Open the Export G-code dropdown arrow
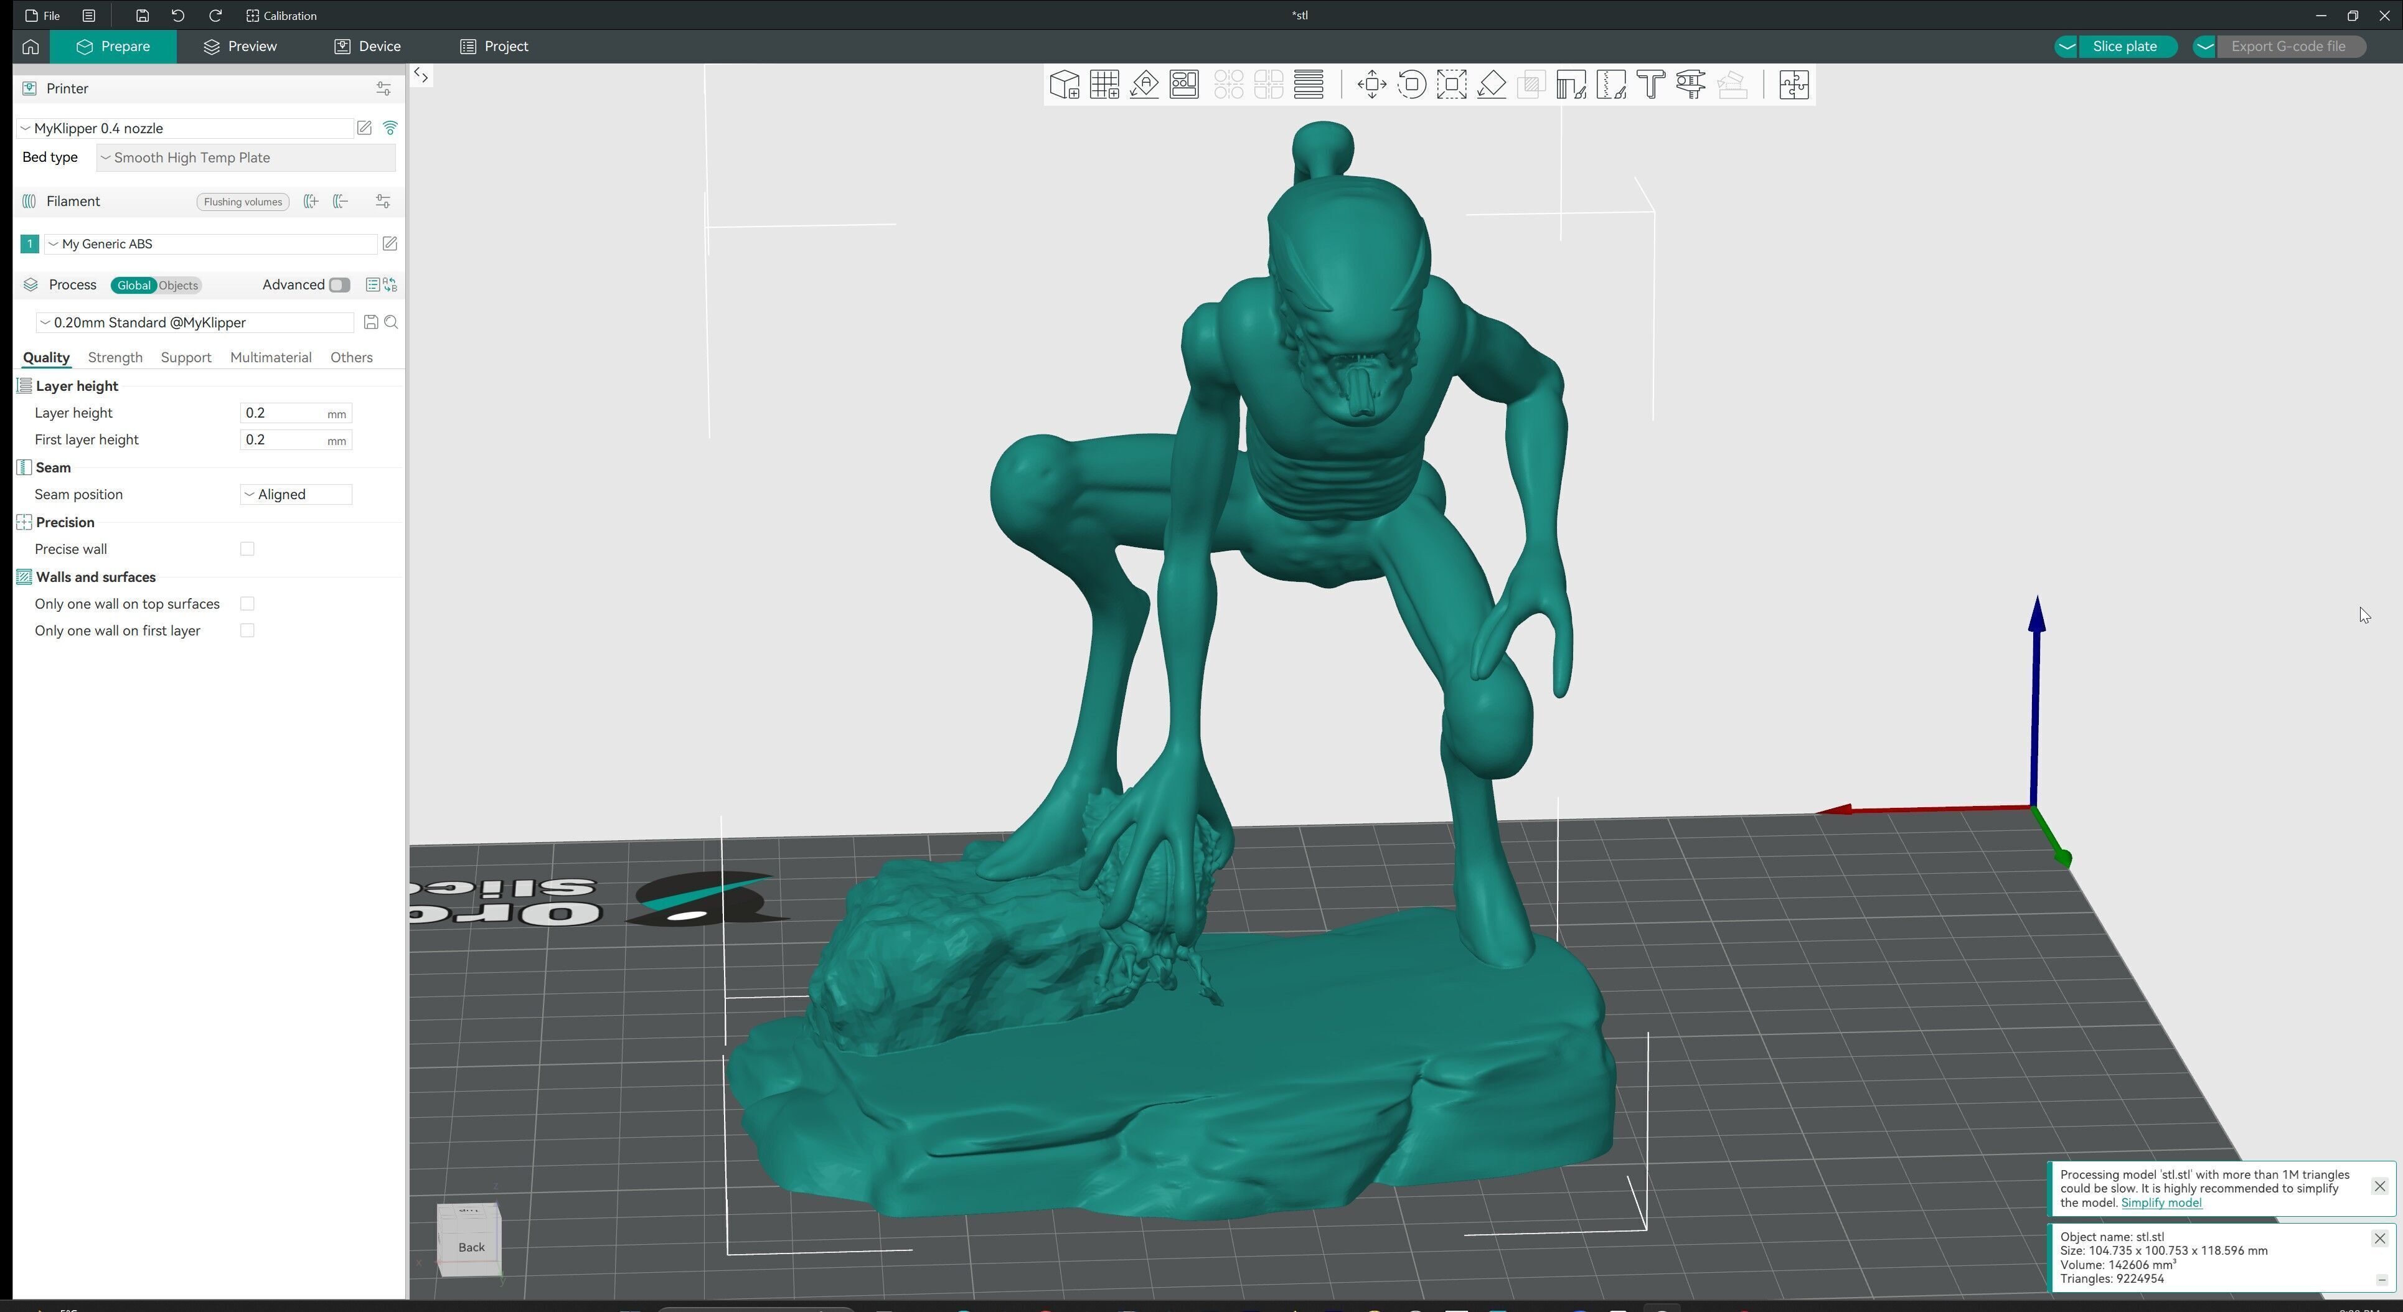The height and width of the screenshot is (1312, 2403). (x=2205, y=47)
